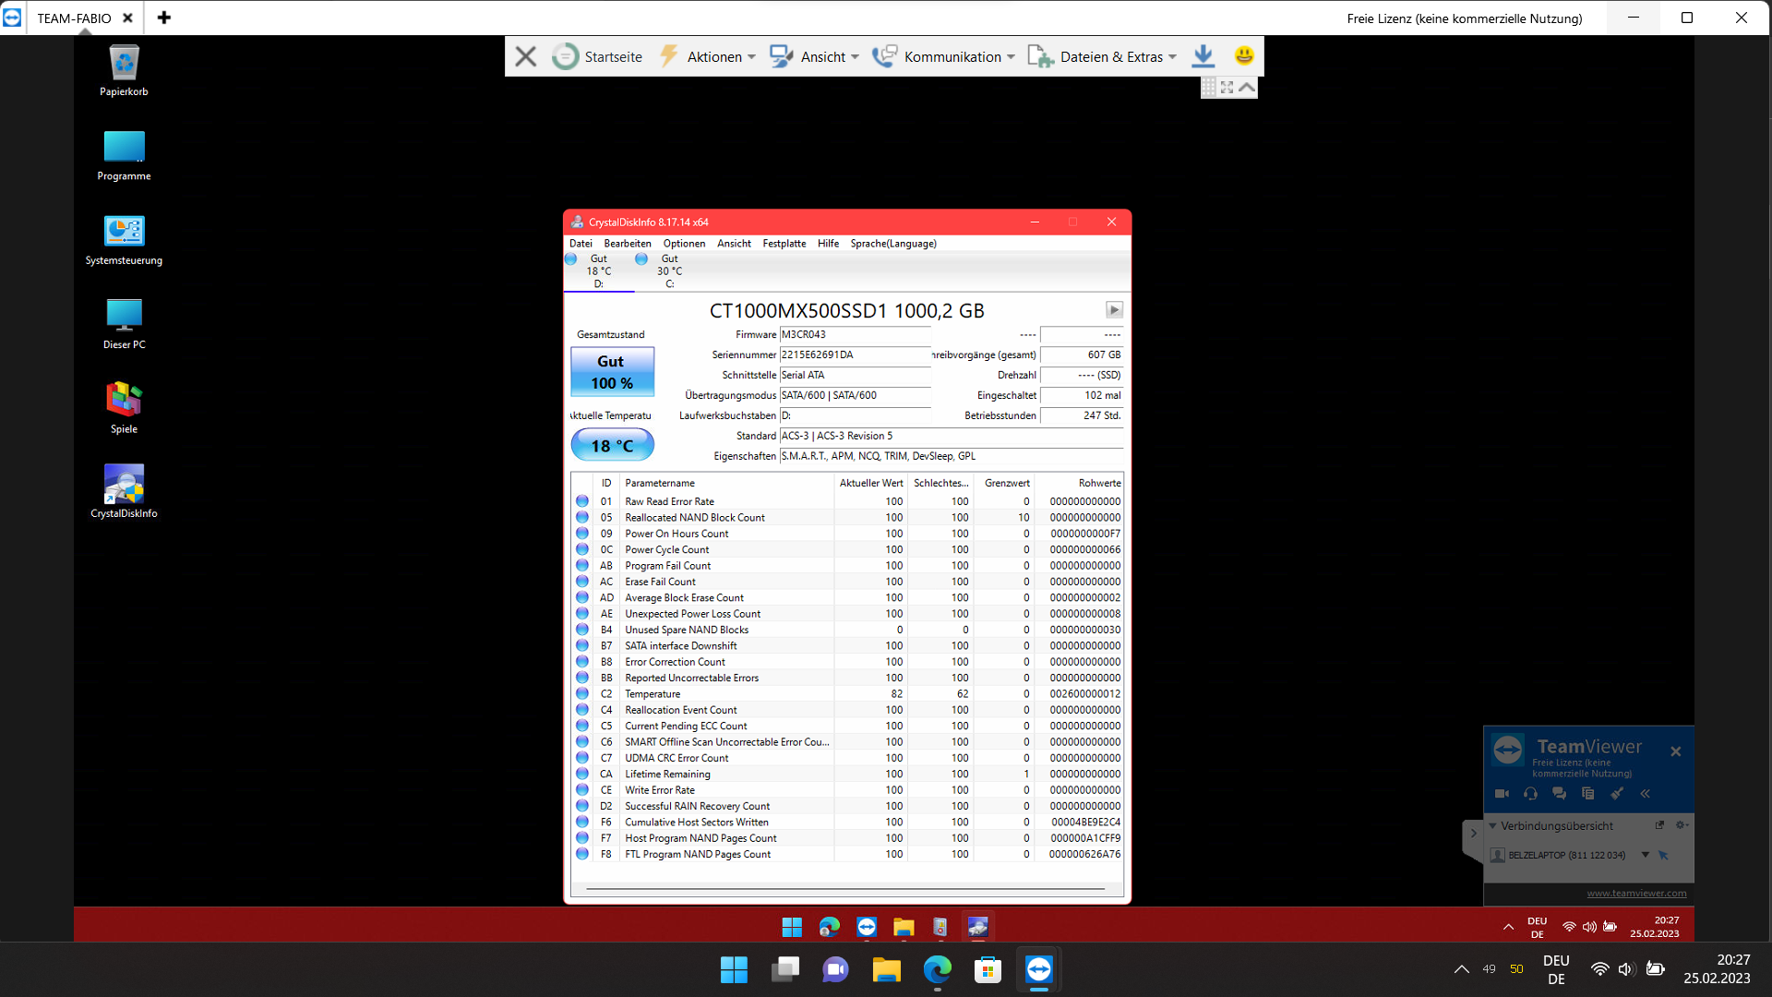Open the chat bubbles icon in TeamViewer panel
The height and width of the screenshot is (997, 1772).
click(x=1559, y=794)
